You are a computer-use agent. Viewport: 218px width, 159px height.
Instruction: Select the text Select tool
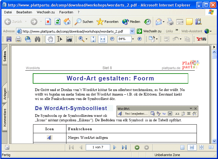coord(60,39)
